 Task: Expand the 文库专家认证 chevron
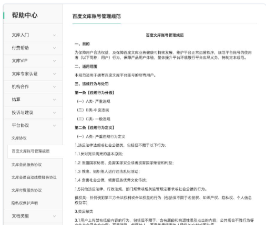coord(54,74)
